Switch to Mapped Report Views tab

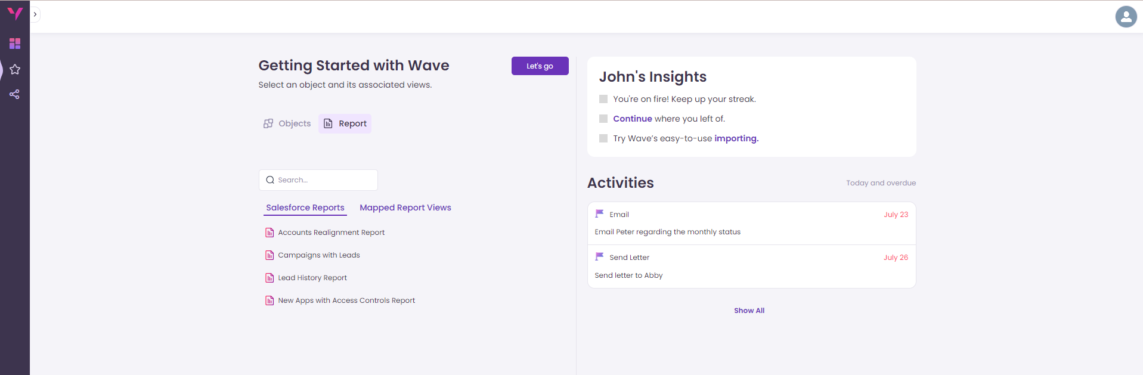point(405,207)
